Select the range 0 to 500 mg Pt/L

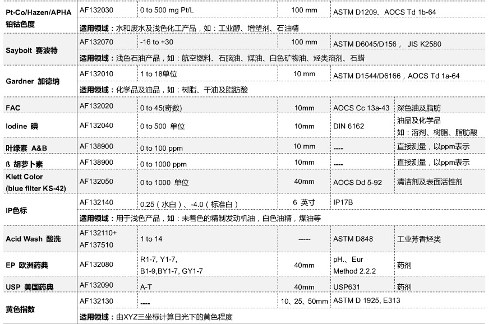(x=167, y=10)
